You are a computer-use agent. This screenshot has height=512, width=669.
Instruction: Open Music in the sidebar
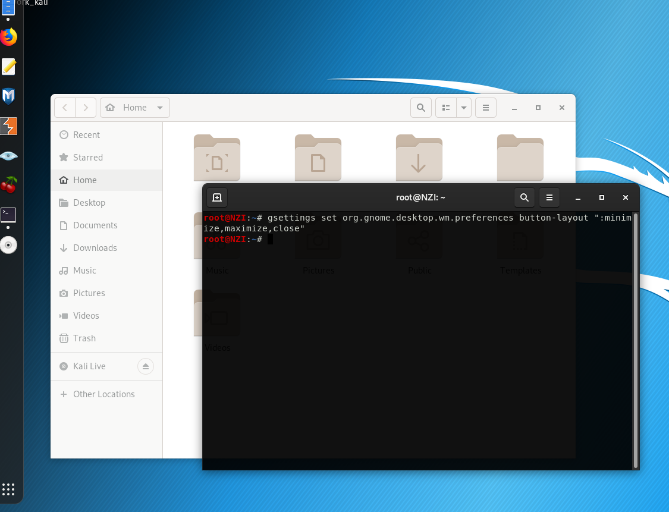[x=106, y=271]
